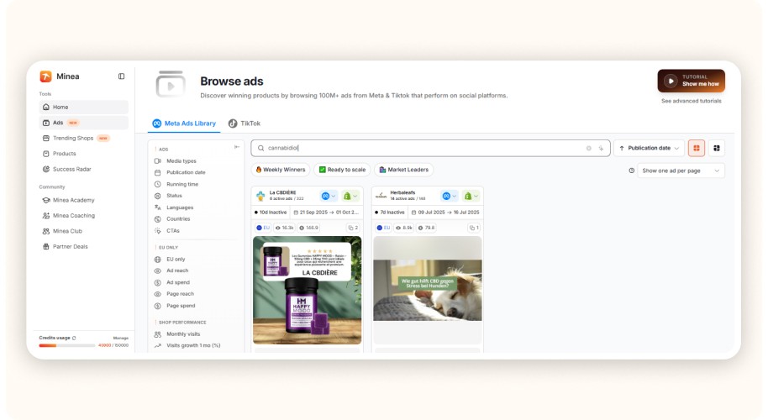Open Minea Academy
Image resolution: width=768 pixels, height=420 pixels.
click(83, 200)
